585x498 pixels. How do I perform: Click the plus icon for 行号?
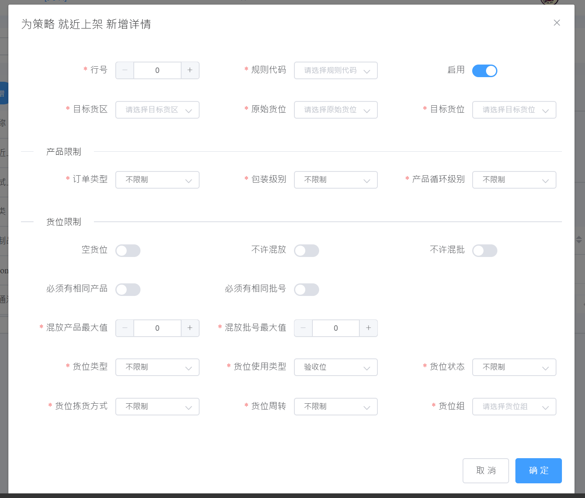[190, 70]
